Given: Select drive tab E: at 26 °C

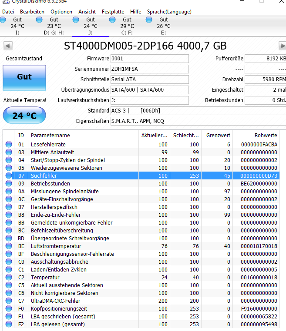Looking at the screenshot, I should 164,26.
